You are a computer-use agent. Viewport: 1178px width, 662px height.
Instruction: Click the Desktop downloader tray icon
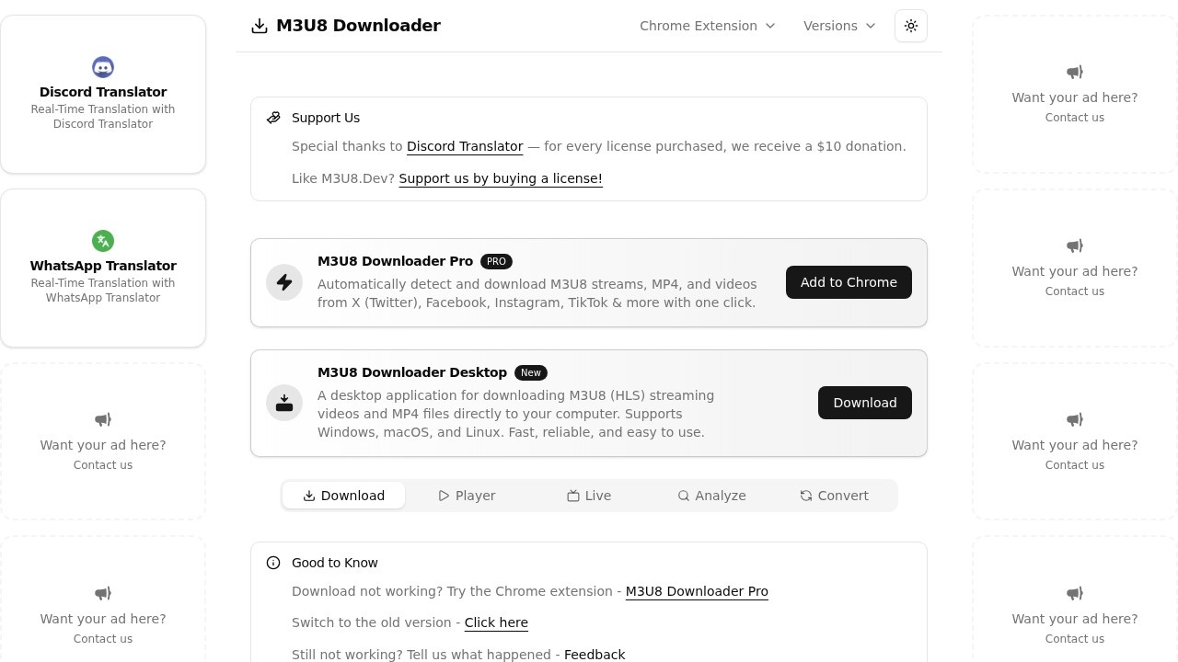pyautogui.click(x=284, y=403)
